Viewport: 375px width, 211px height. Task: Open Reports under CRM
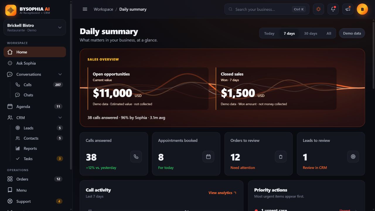39,149
